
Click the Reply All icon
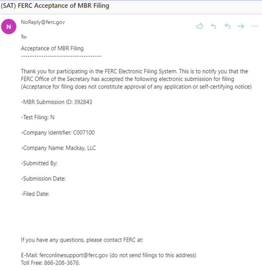(x=227, y=26)
